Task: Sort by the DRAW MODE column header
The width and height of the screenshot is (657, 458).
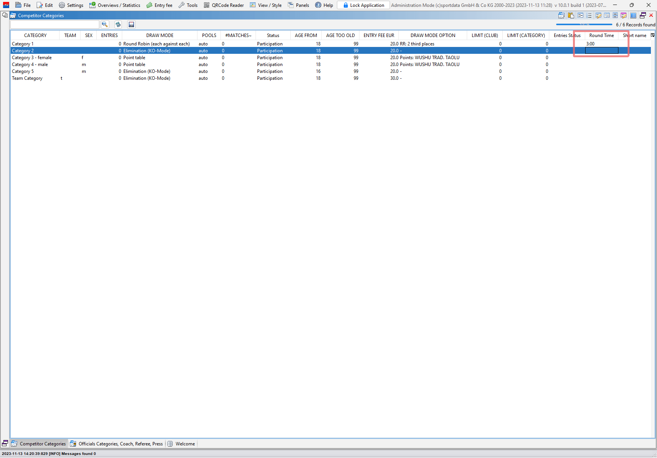Action: click(x=160, y=35)
